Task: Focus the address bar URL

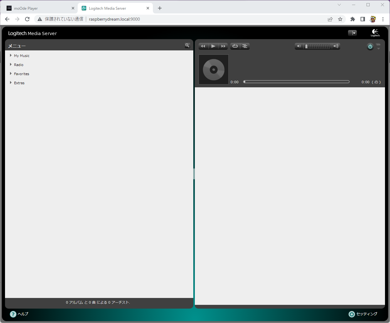Action: coord(114,19)
